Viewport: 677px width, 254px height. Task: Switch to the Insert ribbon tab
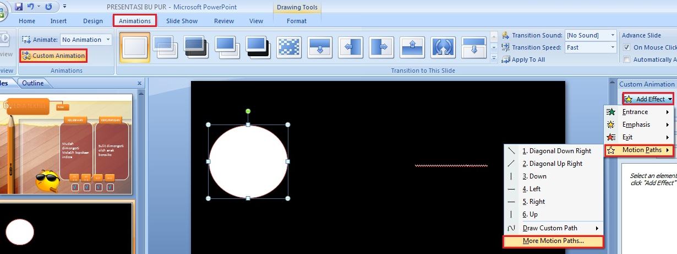(58, 21)
